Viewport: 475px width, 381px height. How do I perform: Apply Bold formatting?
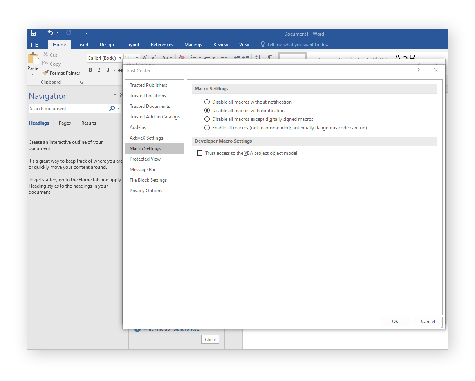[x=90, y=70]
